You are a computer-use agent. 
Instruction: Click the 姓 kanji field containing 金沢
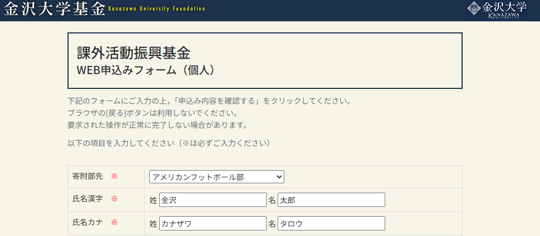click(213, 200)
